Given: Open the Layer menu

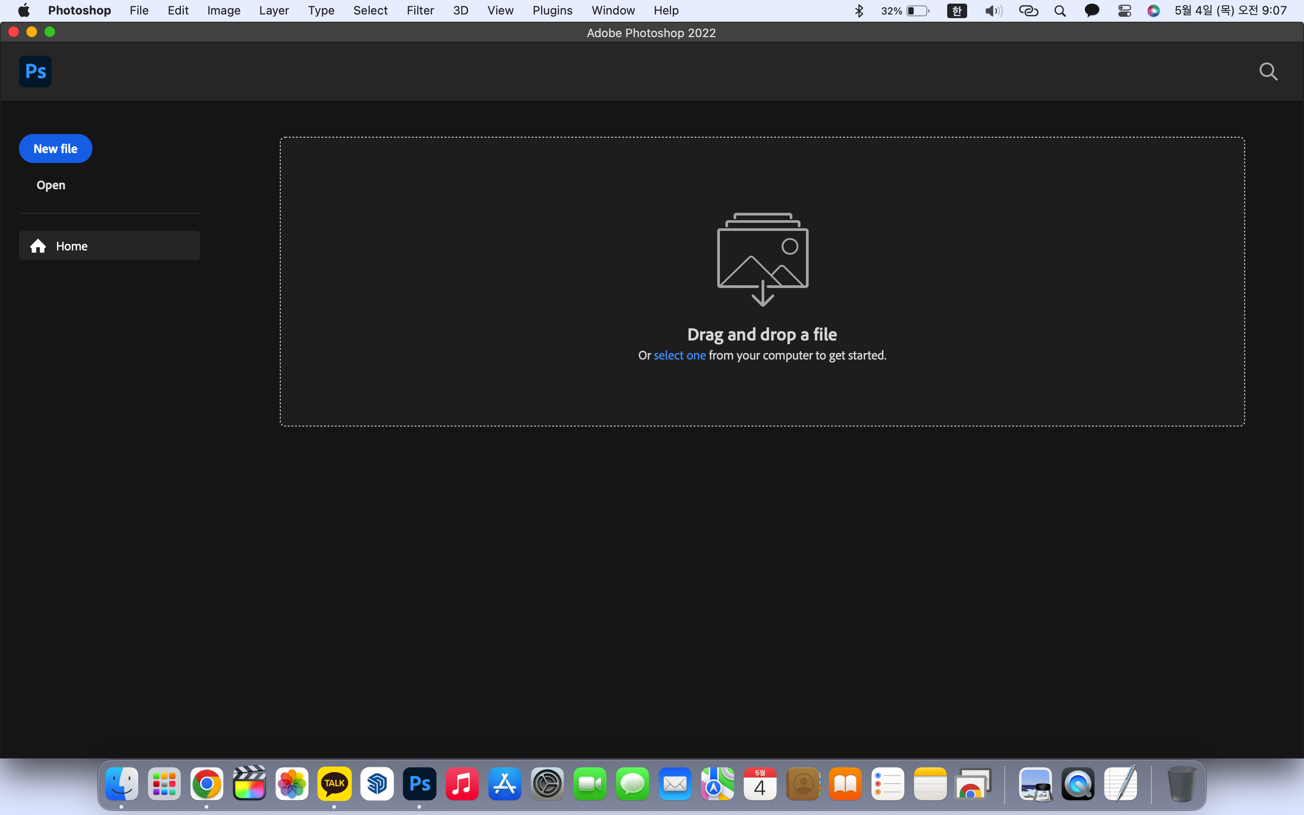Looking at the screenshot, I should click(274, 10).
